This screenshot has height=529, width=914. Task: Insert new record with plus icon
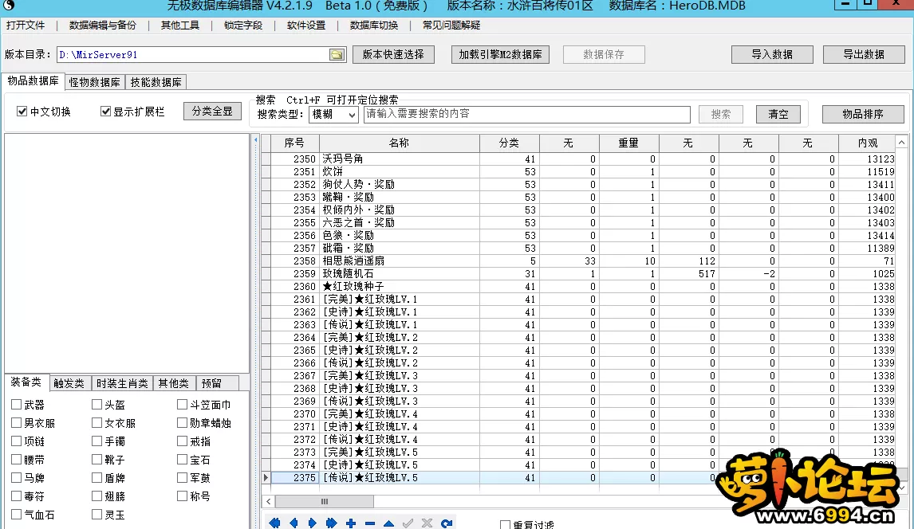pyautogui.click(x=351, y=523)
